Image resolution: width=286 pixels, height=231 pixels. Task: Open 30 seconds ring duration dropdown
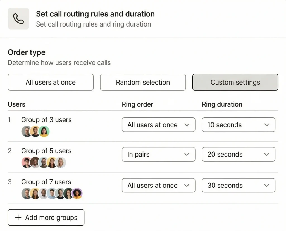click(238, 186)
